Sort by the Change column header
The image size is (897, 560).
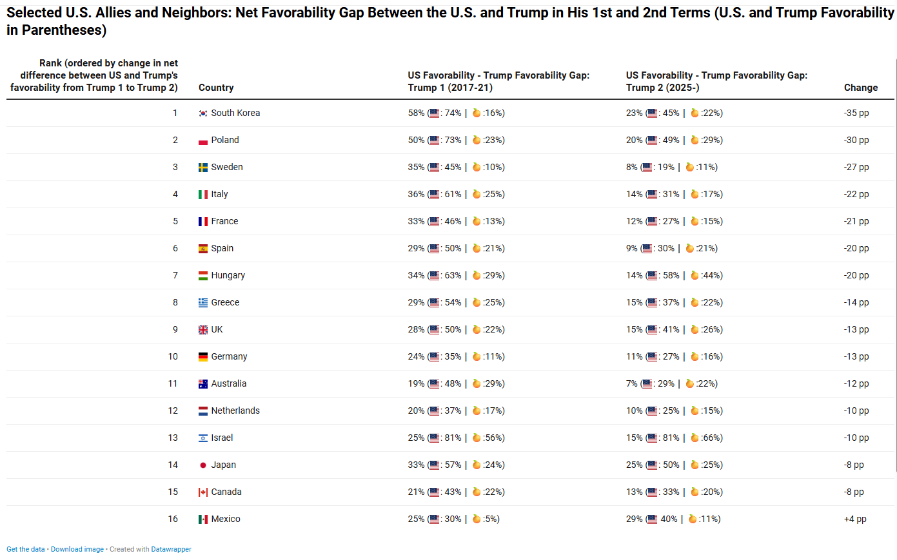coord(861,88)
